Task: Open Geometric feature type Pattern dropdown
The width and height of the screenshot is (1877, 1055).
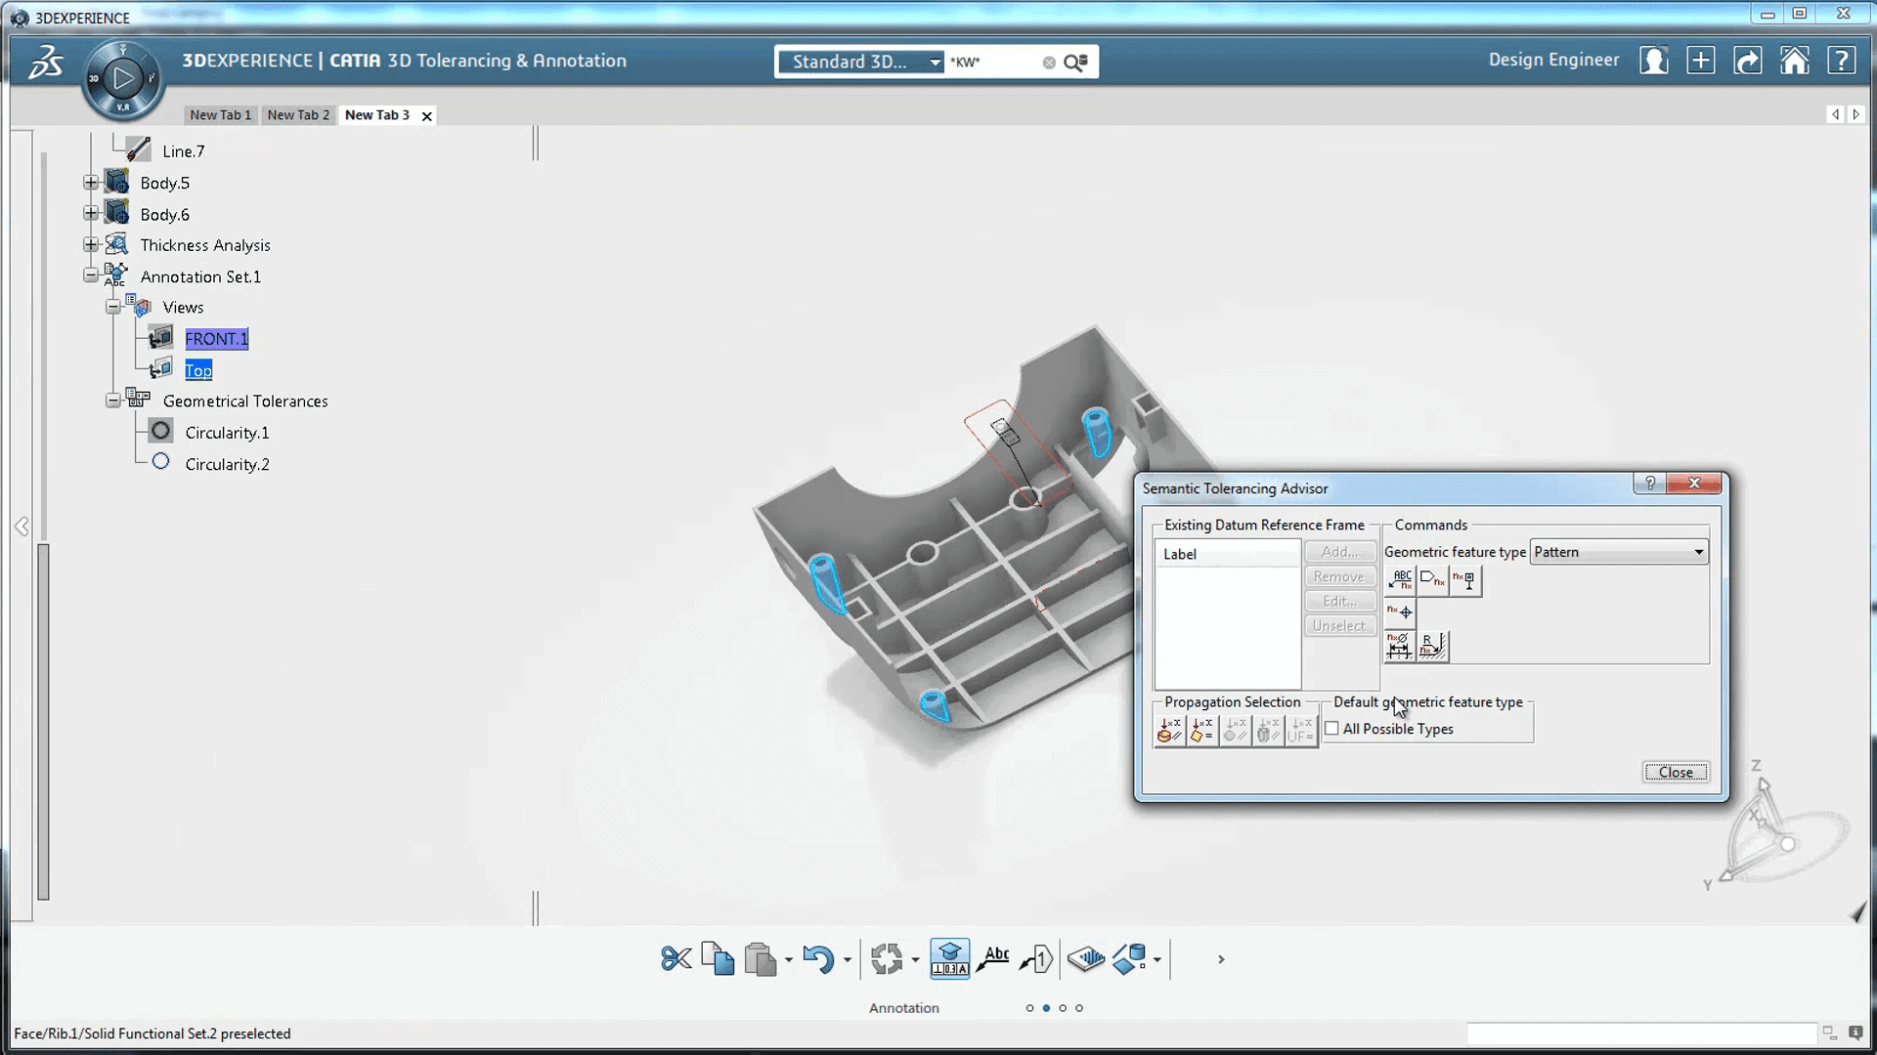Action: (x=1619, y=552)
